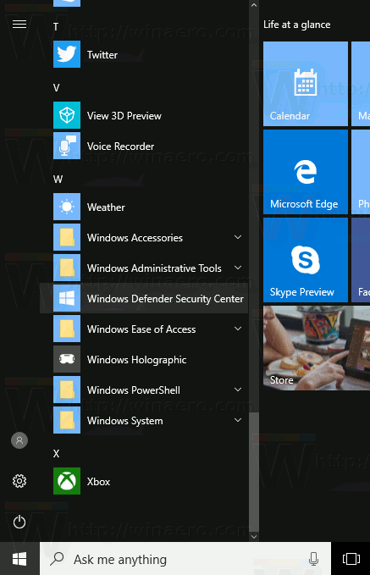Open Voice Recorder microphone icon
The image size is (370, 575).
tap(67, 146)
